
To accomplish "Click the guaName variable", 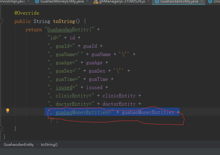I will tap(101, 55).
